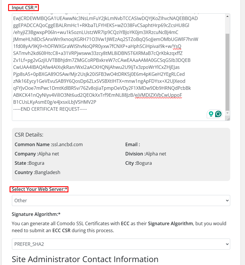Click the Country value Bangladesh
The image size is (245, 265).
pyautogui.click(x=48, y=172)
